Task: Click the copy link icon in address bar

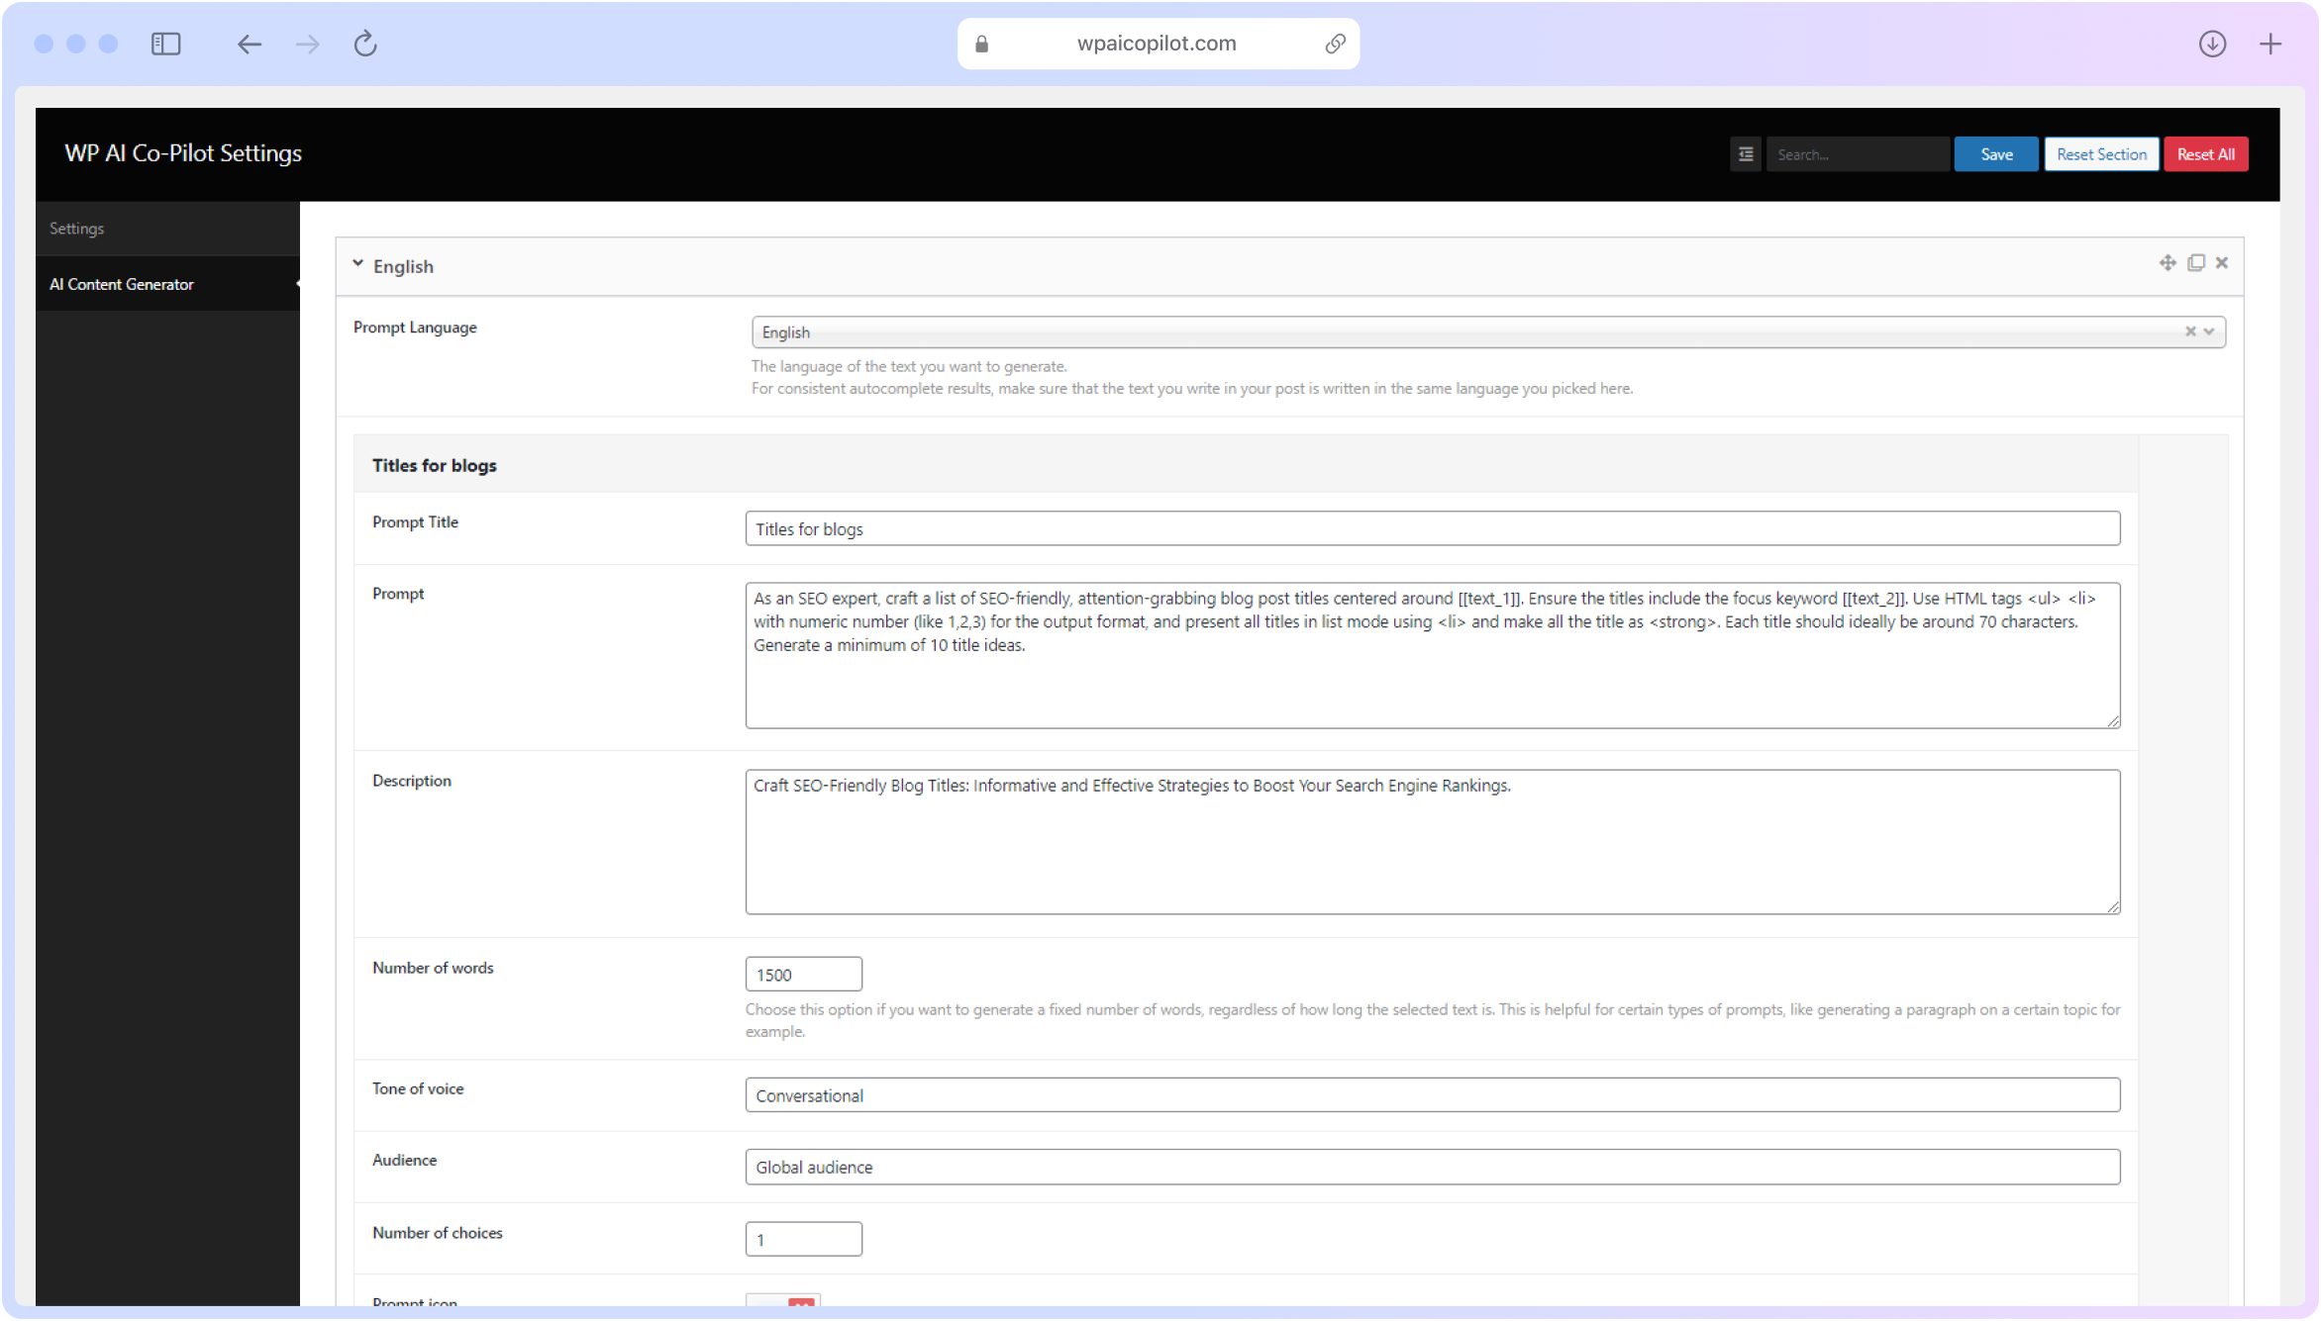Action: (1336, 43)
